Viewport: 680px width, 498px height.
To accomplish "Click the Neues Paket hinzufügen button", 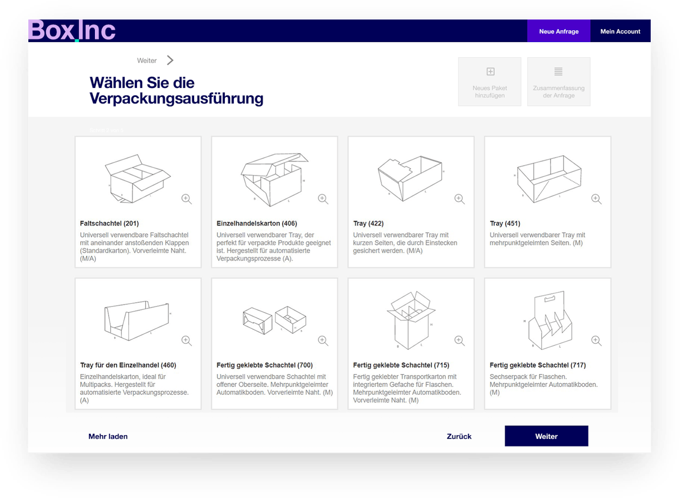I will click(x=490, y=82).
